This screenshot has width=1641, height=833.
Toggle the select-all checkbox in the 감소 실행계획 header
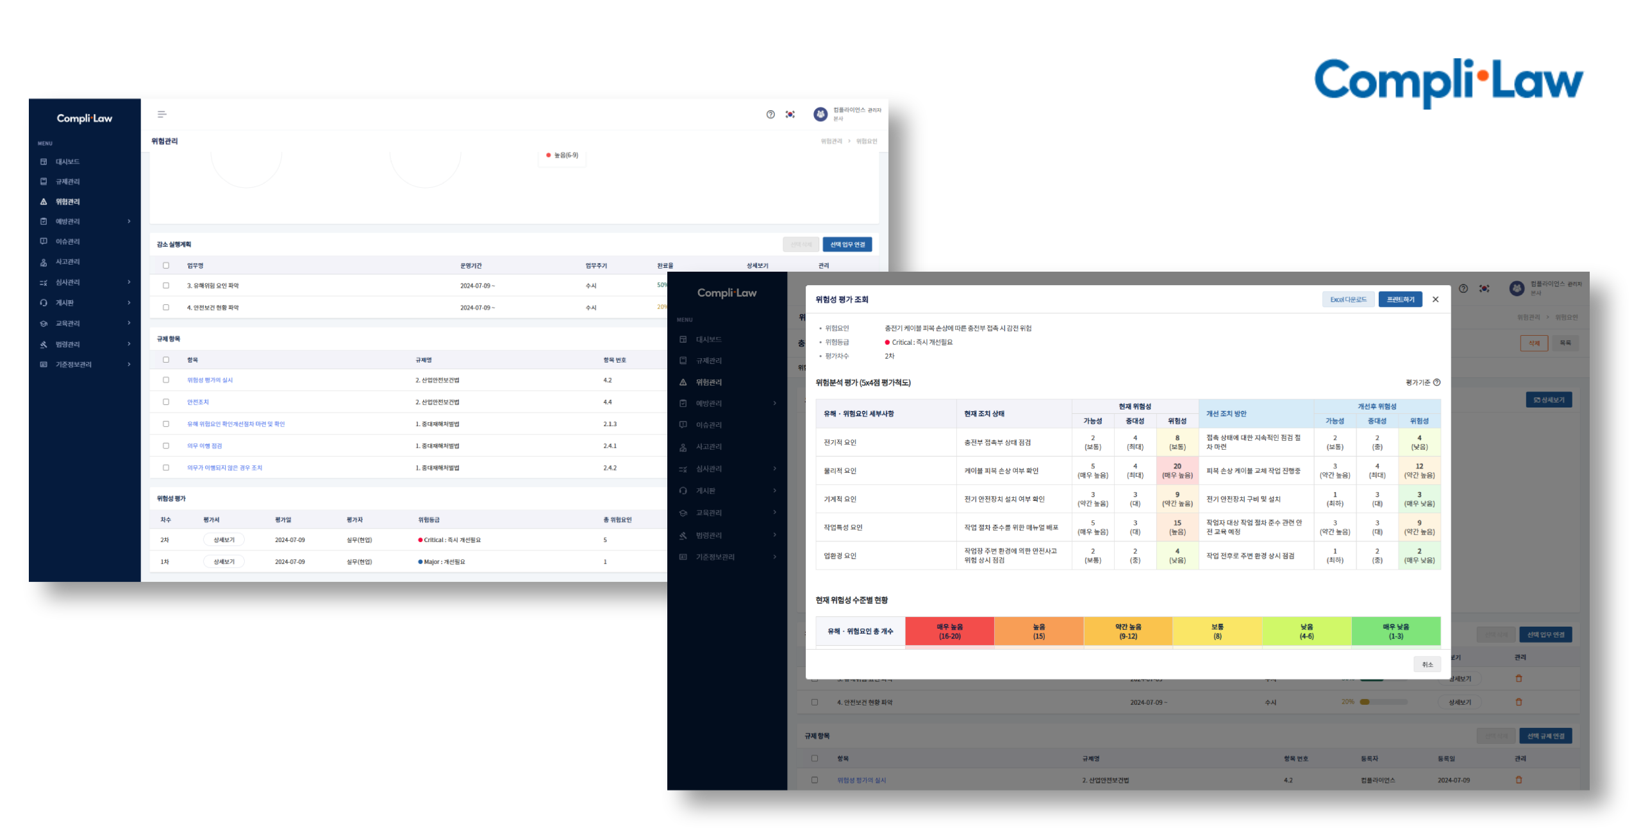(166, 265)
